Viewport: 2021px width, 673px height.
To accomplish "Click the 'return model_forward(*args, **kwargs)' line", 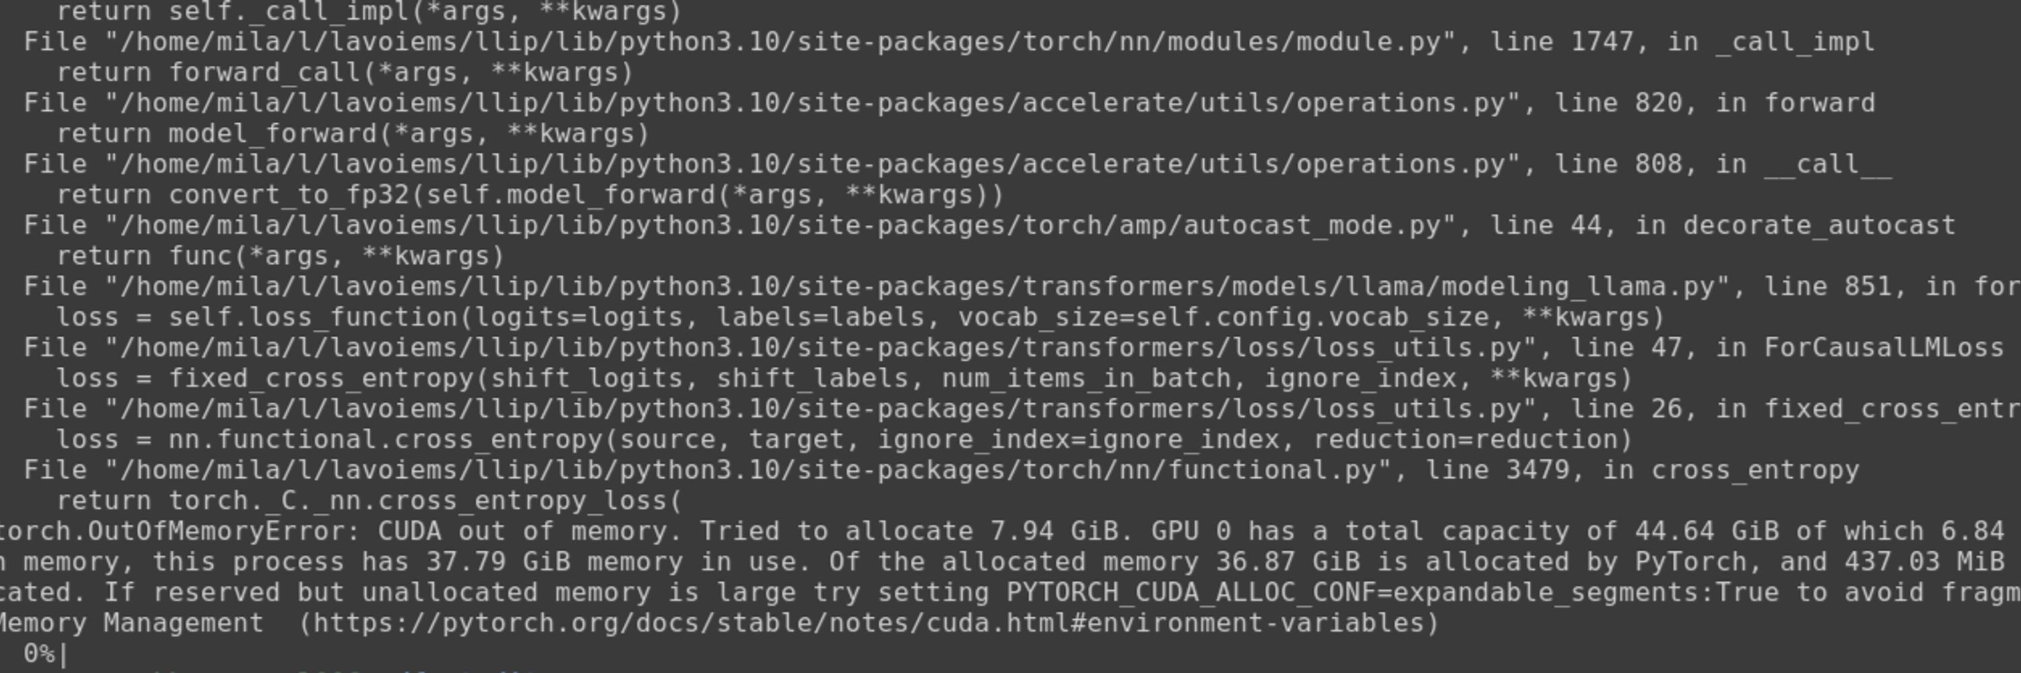I will click(352, 133).
